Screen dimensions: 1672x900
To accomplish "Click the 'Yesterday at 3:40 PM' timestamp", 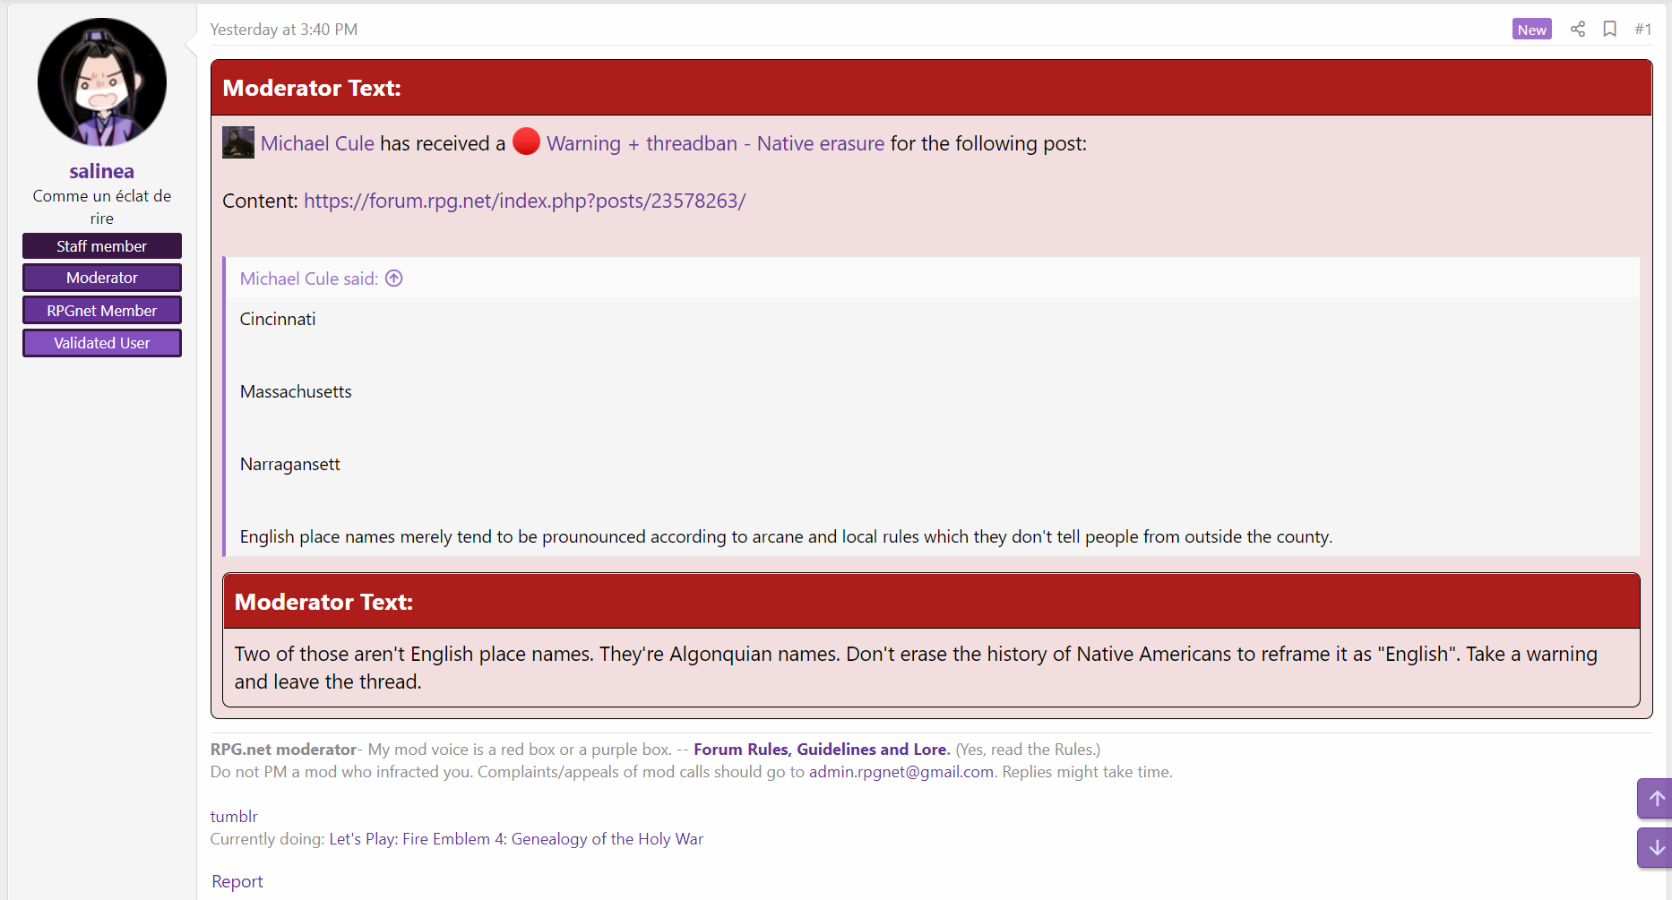I will 284,30.
